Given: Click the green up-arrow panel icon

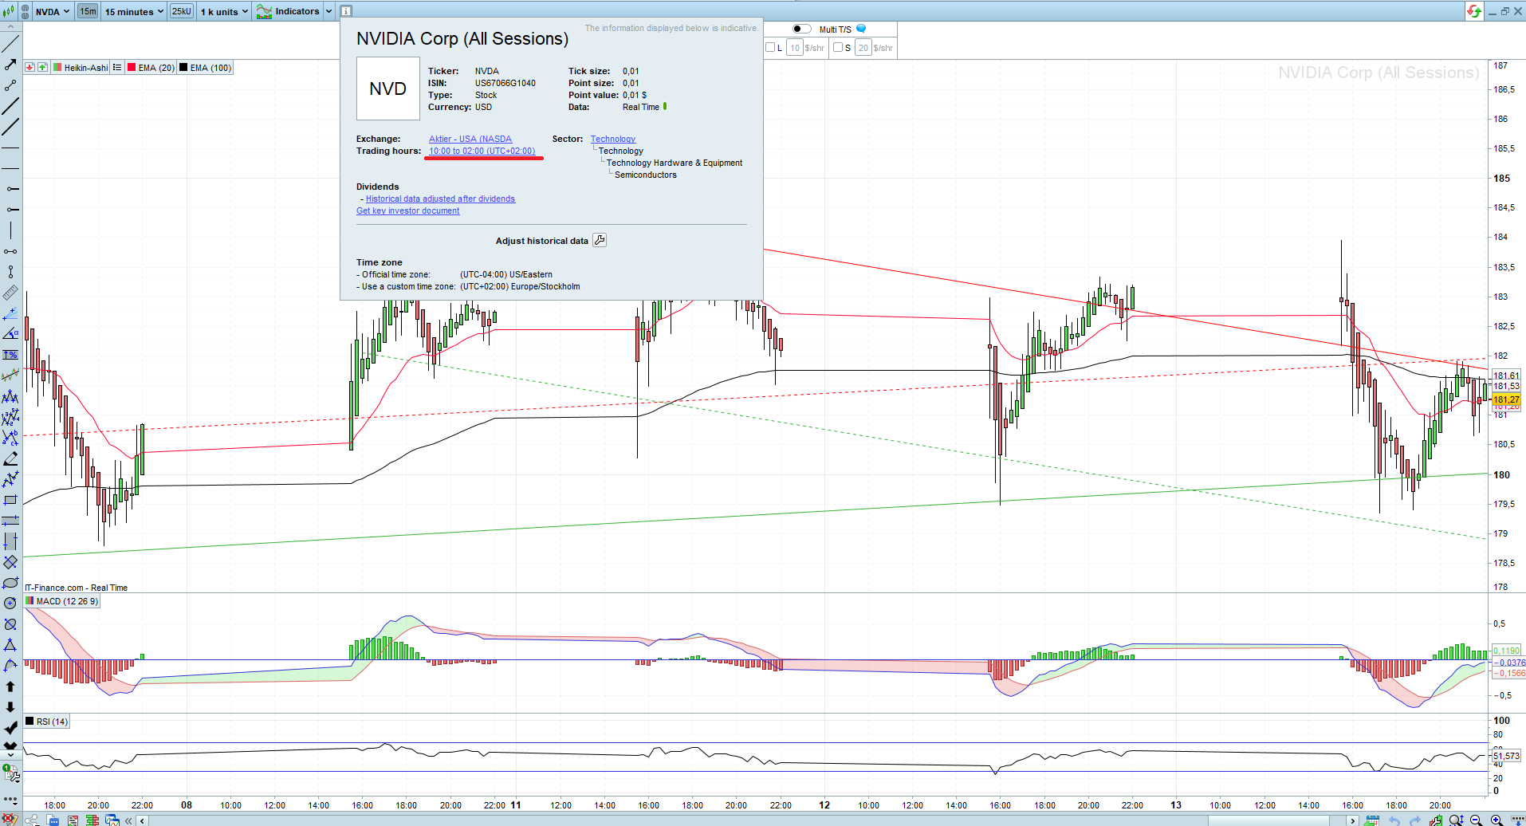Looking at the screenshot, I should point(42,68).
